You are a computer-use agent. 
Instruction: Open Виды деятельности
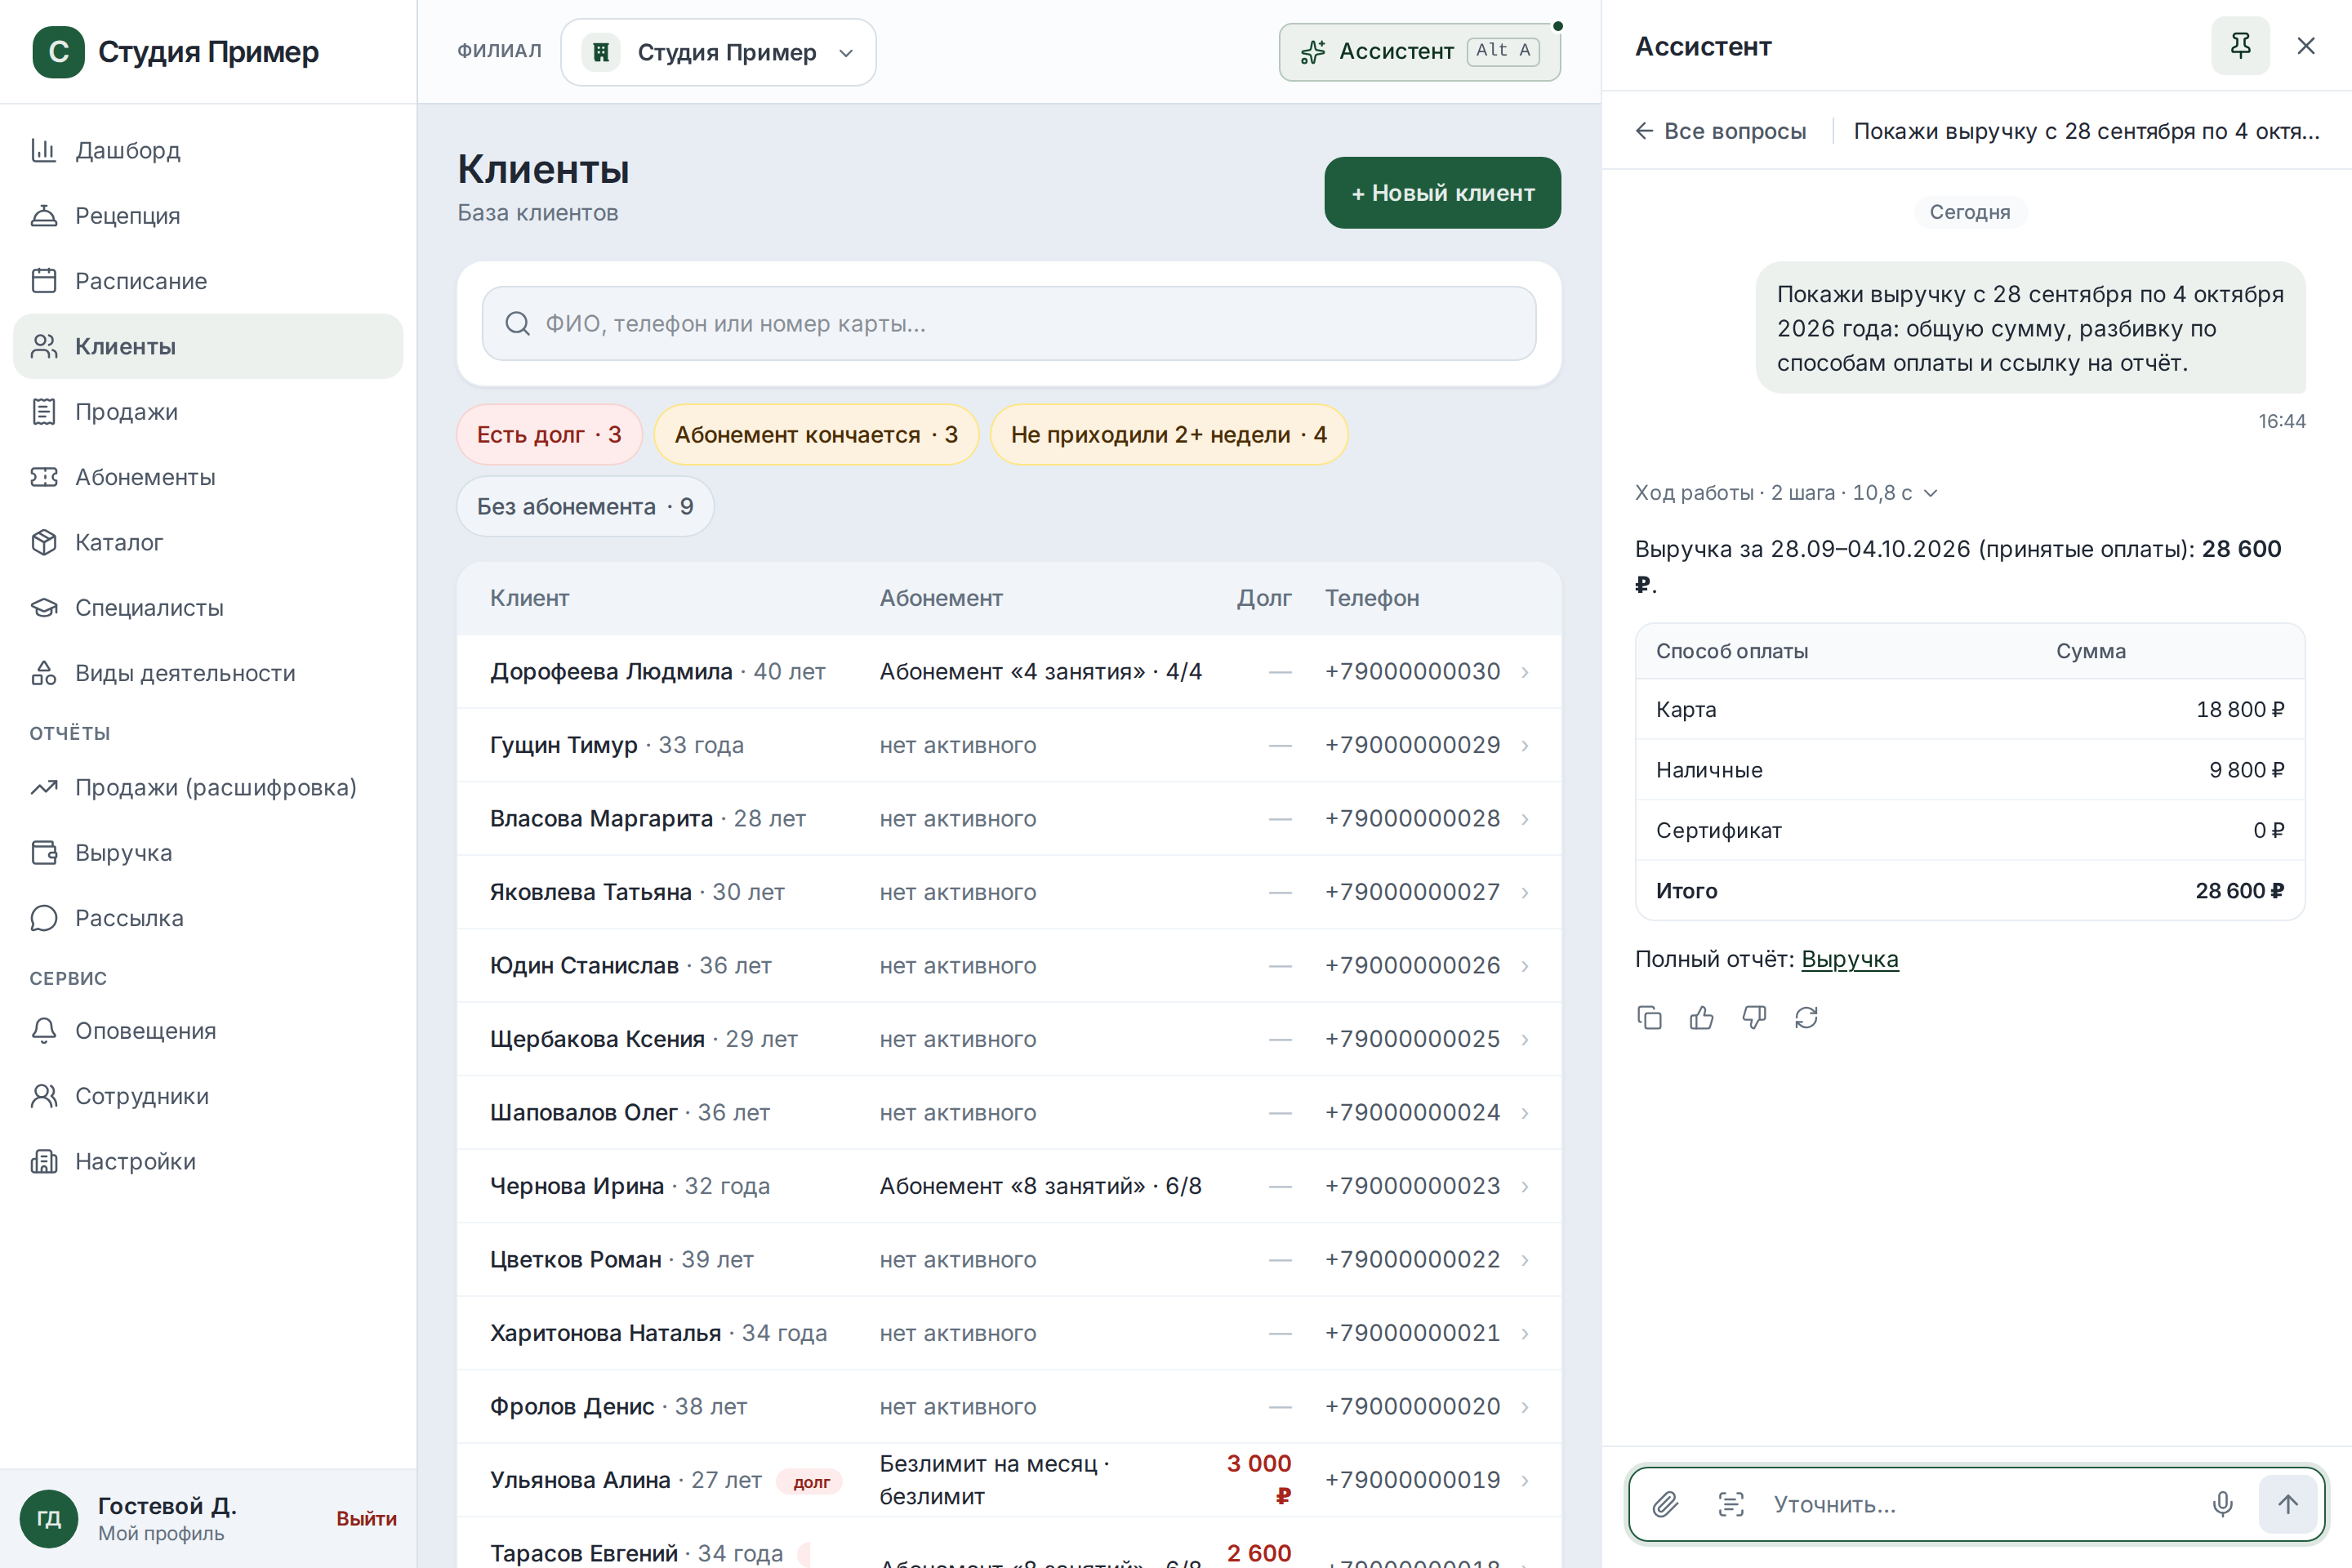[208, 673]
